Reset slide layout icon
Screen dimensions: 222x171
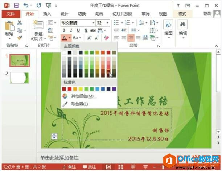[x=50, y=30]
